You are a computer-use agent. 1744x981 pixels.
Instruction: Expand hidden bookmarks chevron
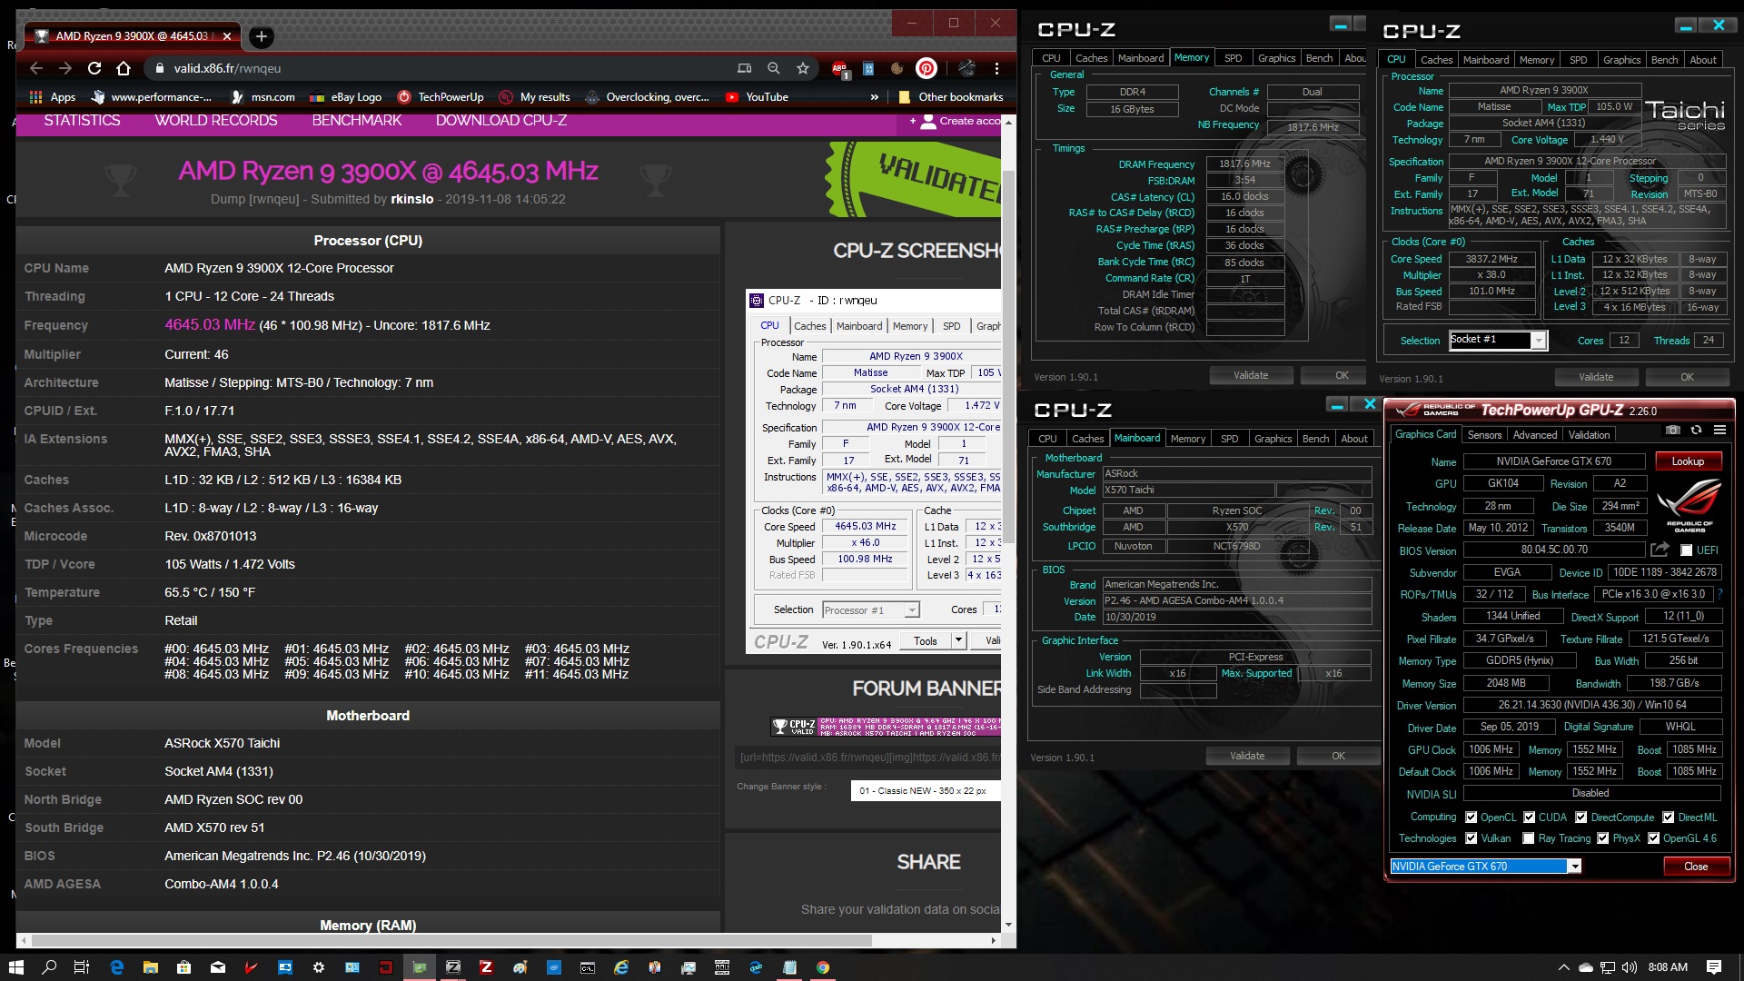875,97
